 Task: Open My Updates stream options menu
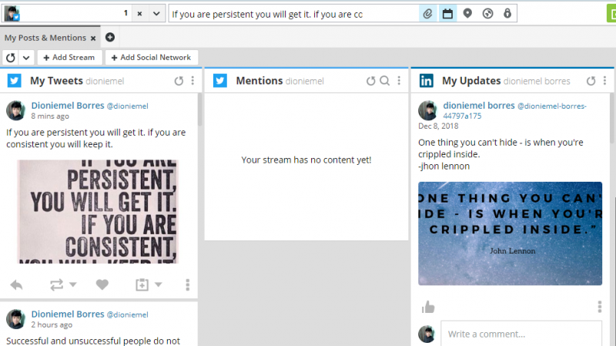[x=604, y=81]
